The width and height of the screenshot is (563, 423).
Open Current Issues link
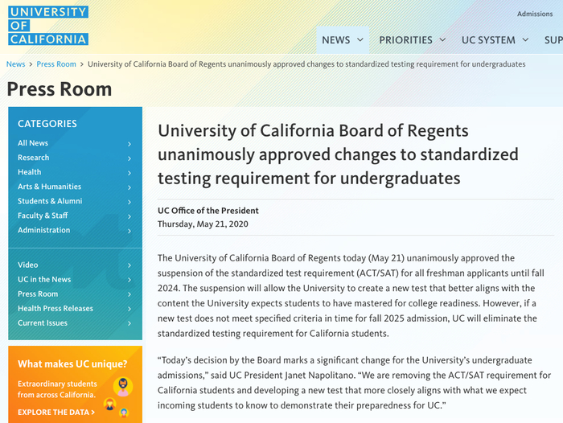pos(43,322)
